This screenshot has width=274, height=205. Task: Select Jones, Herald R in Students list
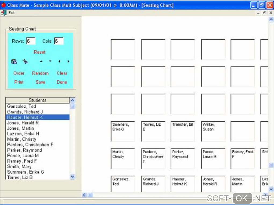(38, 123)
